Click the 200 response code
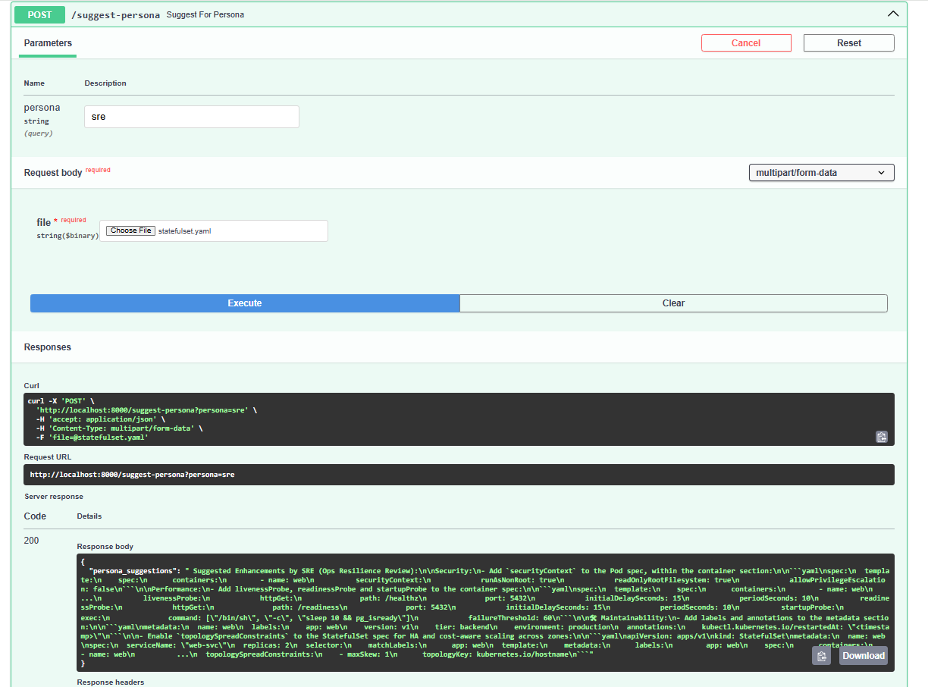 pos(32,541)
